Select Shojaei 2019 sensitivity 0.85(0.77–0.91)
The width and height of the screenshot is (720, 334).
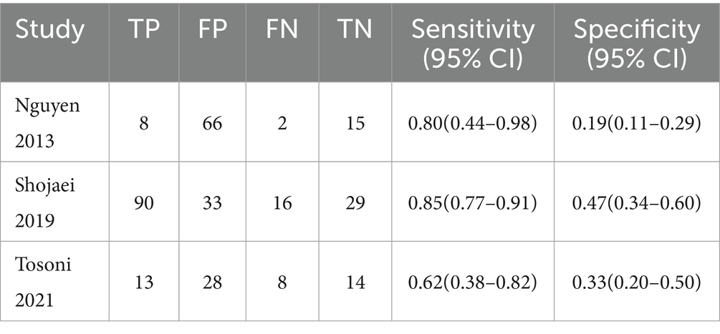473,202
